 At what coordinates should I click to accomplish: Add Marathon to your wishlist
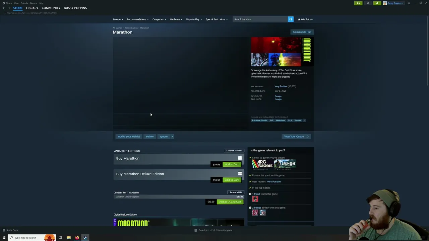129,136
